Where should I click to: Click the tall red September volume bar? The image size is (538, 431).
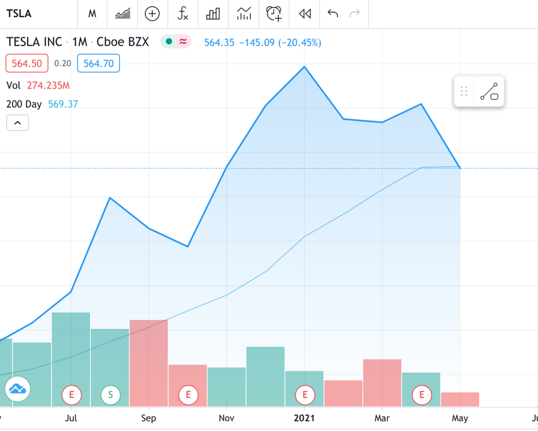pyautogui.click(x=148, y=363)
